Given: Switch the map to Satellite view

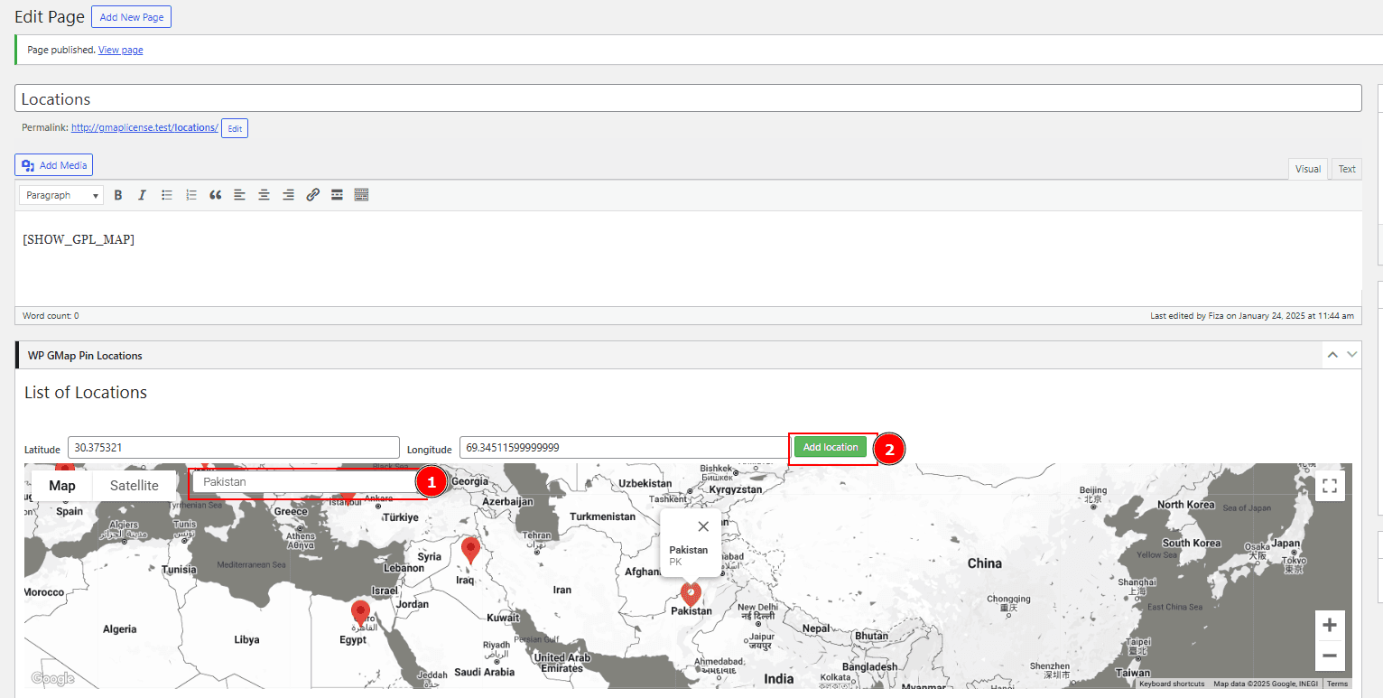Looking at the screenshot, I should [134, 486].
